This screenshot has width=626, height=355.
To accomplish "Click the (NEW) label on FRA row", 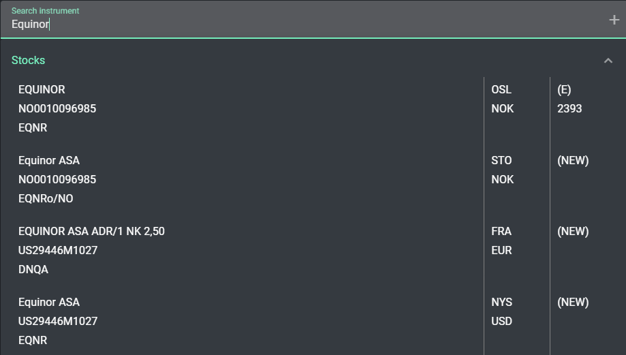I will [573, 232].
